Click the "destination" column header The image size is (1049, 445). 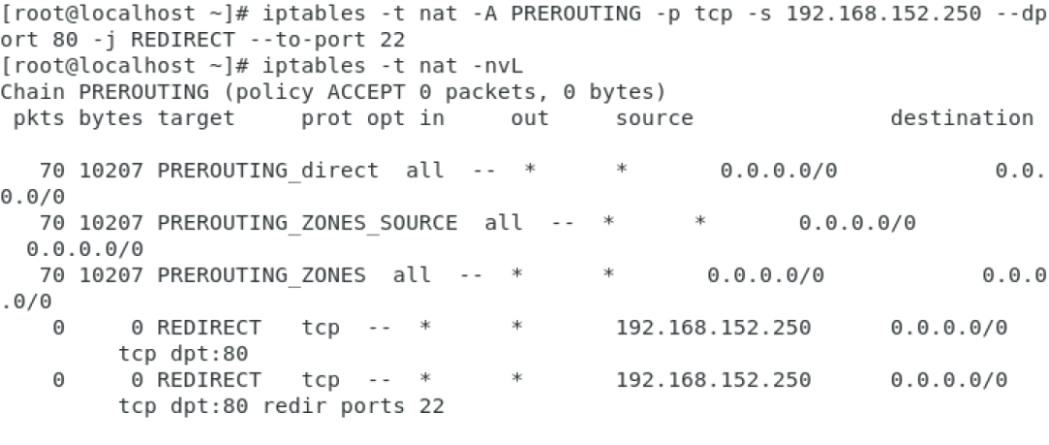(x=962, y=118)
